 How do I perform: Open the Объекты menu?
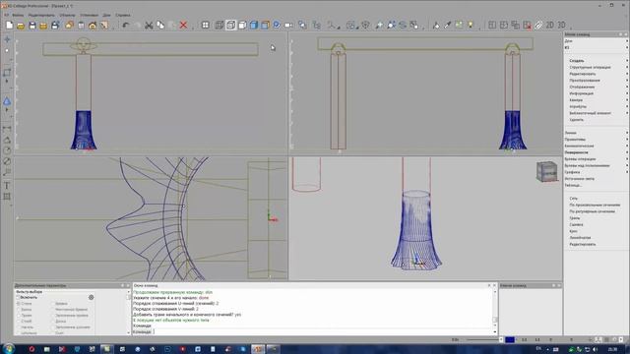tap(67, 16)
